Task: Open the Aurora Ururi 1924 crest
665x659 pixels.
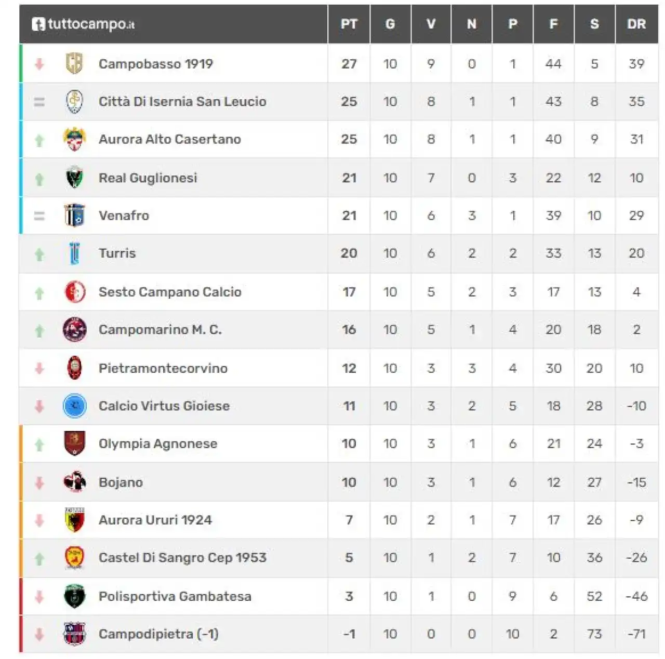Action: point(74,520)
